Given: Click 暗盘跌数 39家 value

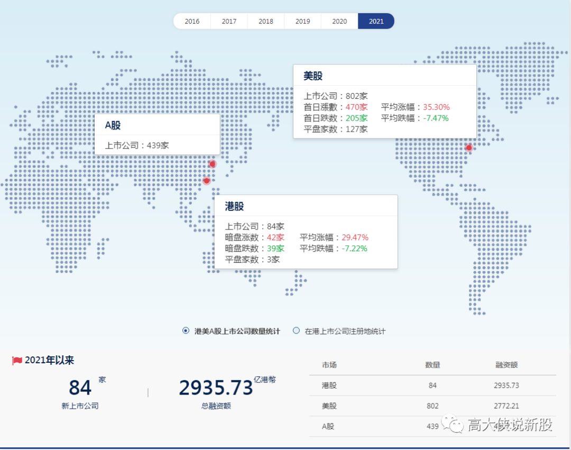Looking at the screenshot, I should [x=275, y=249].
